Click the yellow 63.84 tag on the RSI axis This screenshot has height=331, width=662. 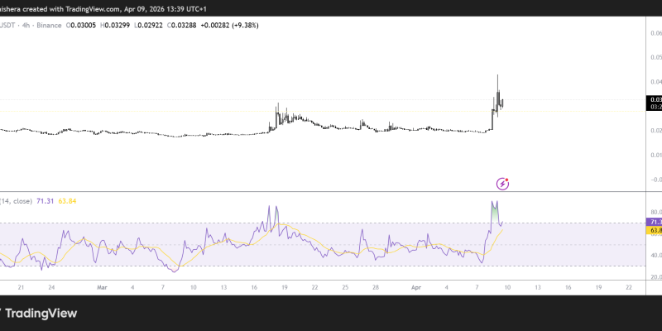pos(654,232)
